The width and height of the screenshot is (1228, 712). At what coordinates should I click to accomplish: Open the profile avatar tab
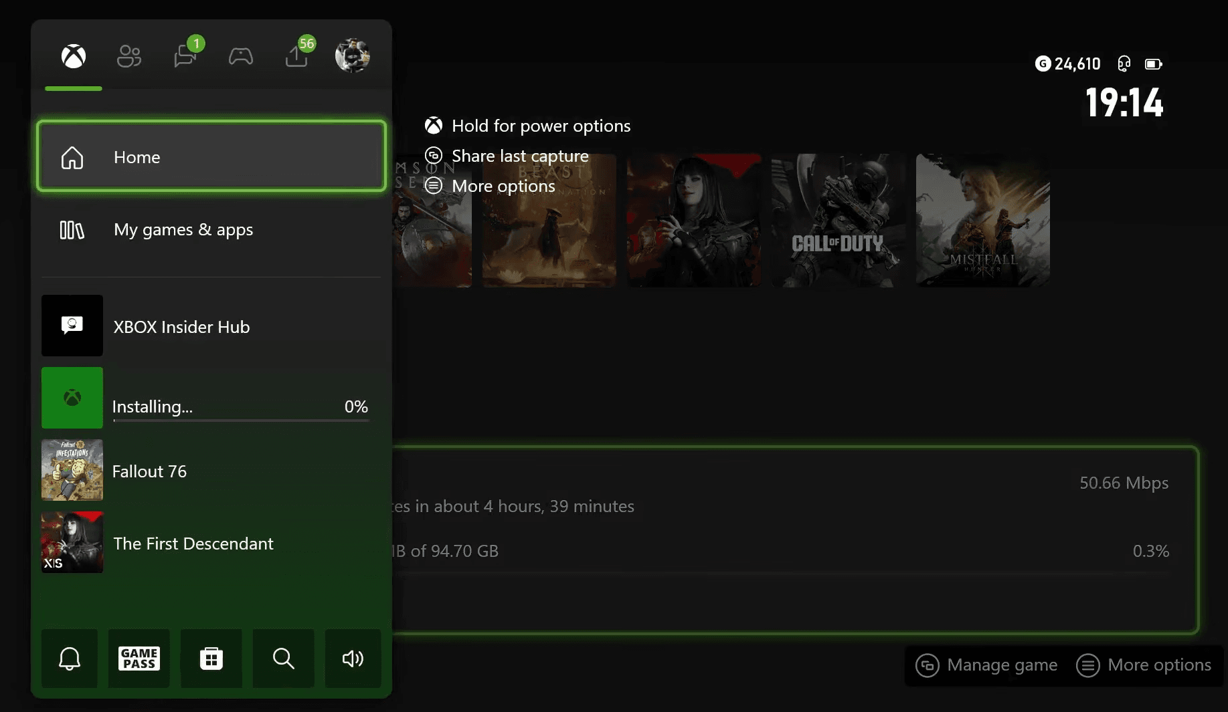click(353, 55)
